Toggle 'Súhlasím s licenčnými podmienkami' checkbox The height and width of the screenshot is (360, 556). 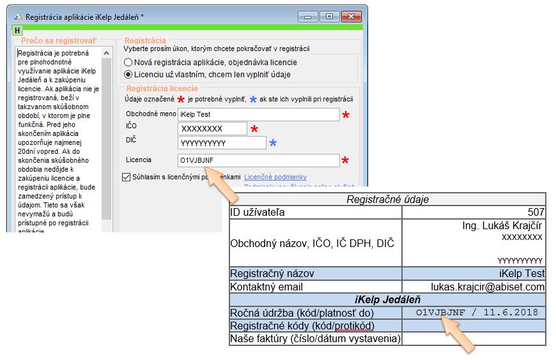click(126, 177)
